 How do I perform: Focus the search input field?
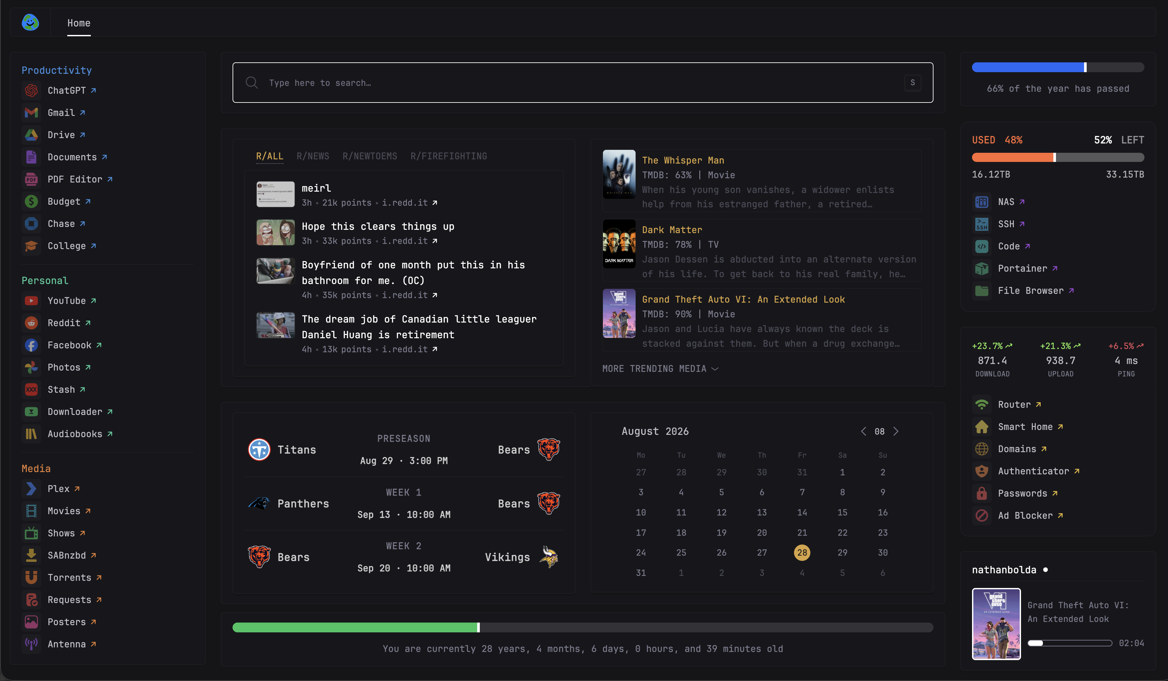coord(583,83)
